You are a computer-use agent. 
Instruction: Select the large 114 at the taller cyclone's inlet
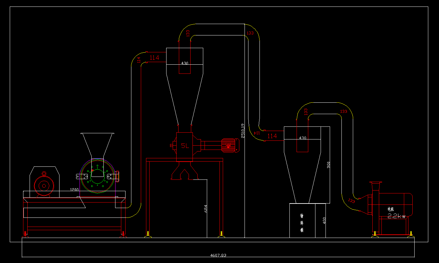pos(154,58)
